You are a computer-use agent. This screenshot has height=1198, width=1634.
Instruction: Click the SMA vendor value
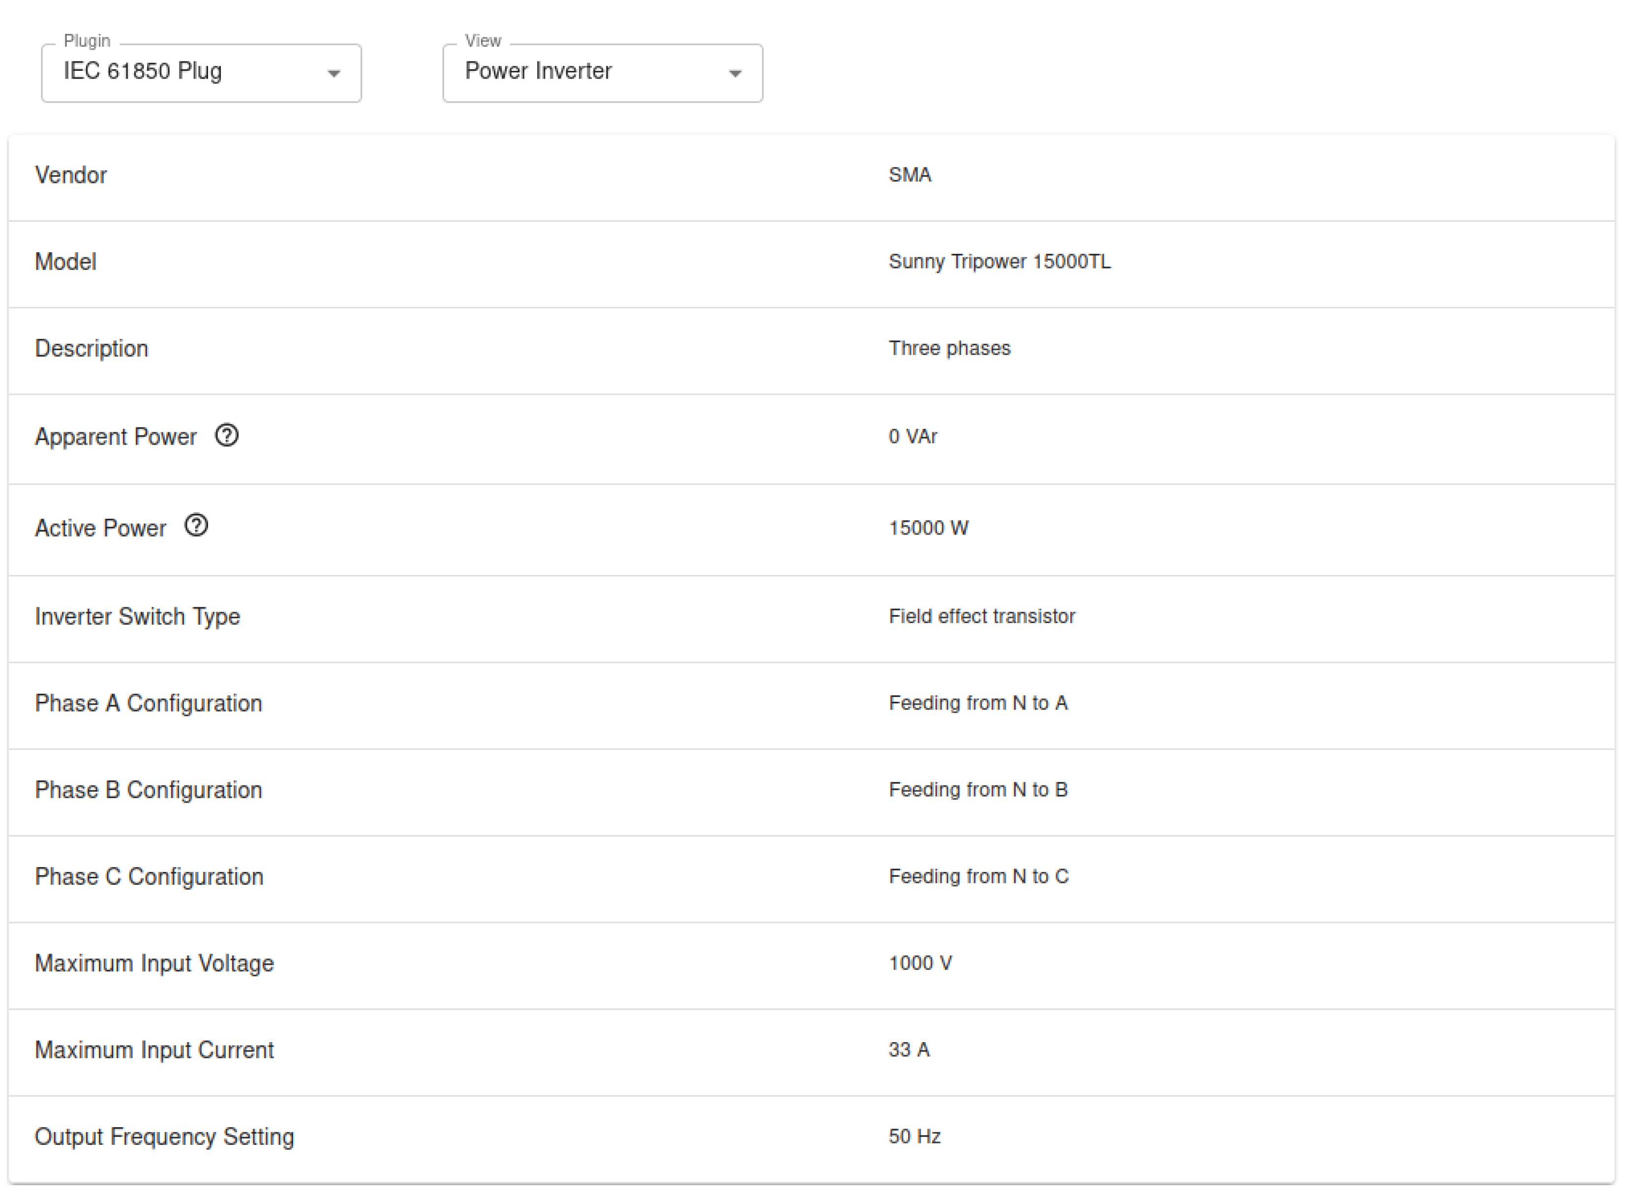click(x=910, y=176)
